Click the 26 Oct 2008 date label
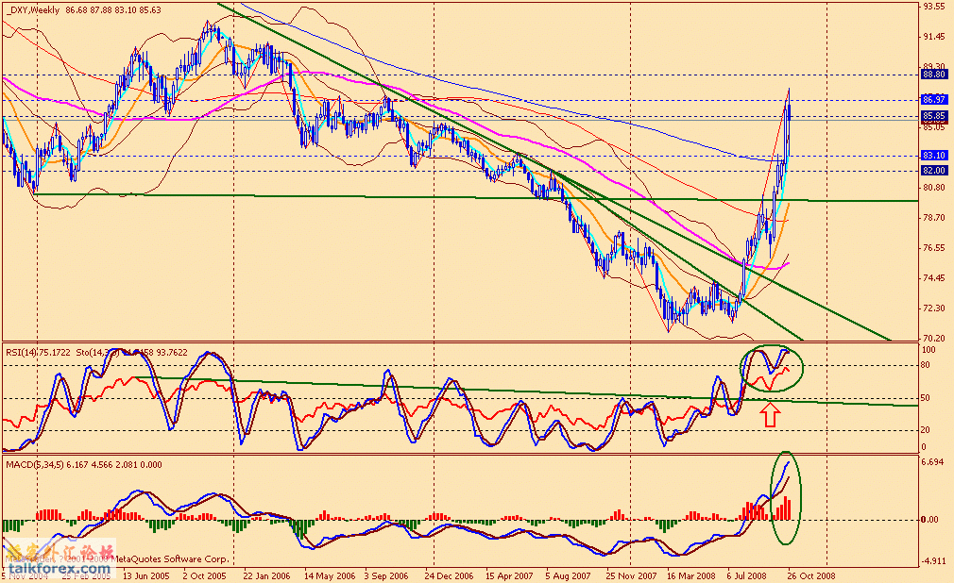Viewport: 954px width, 583px height. point(811,575)
